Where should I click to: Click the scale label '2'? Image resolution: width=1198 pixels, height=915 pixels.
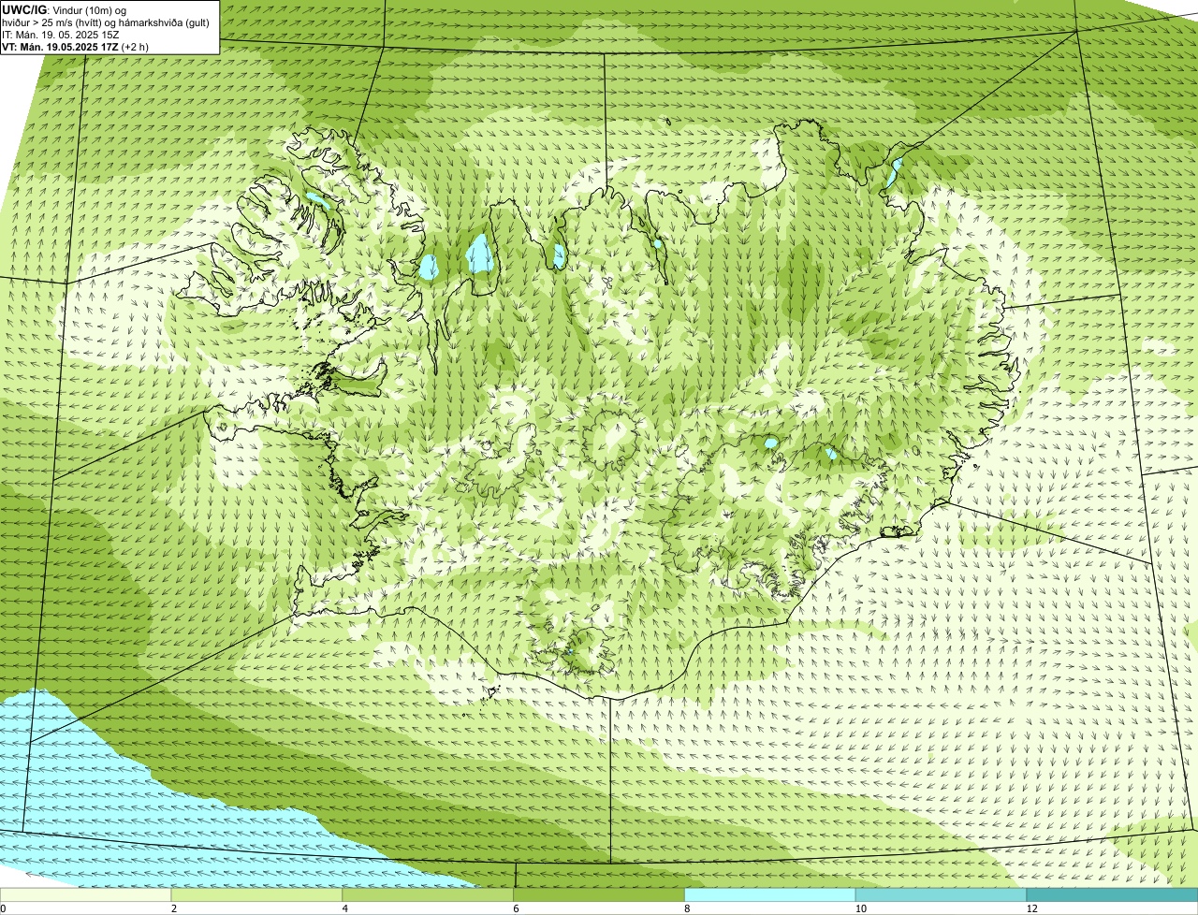coord(174,908)
